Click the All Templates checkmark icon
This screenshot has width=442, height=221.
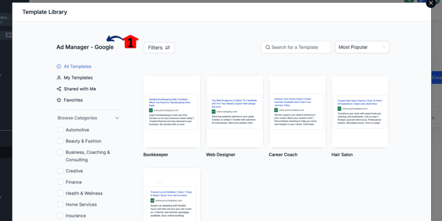59,66
